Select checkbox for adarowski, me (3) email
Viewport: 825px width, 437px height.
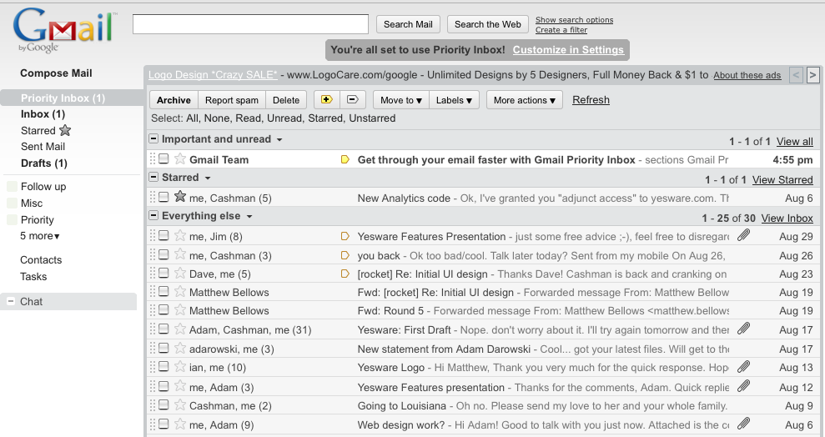click(163, 348)
